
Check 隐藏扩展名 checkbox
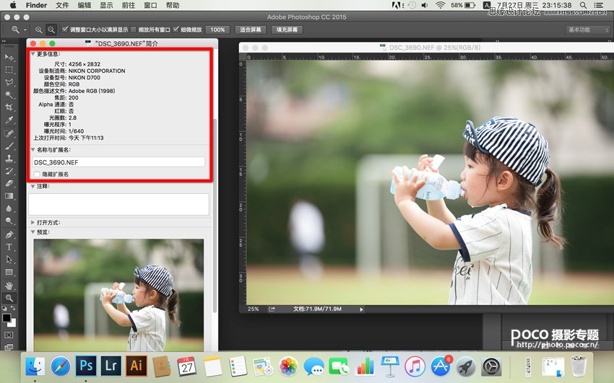point(37,175)
